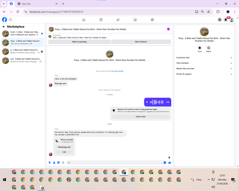Open the Marketplace tab in top navigation
The image size is (239, 191).
[135, 20]
